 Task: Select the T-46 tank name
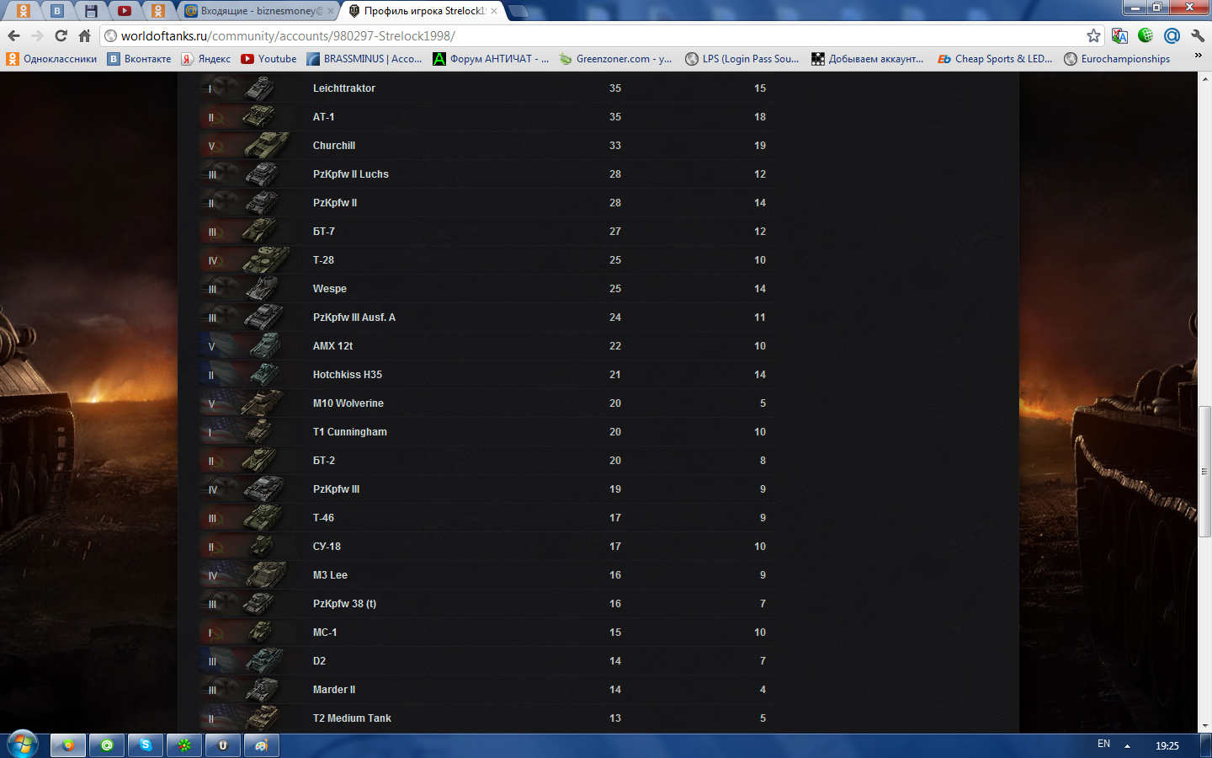(323, 518)
